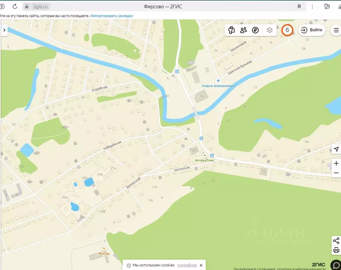Reload the page in the browser
Viewport: 341px width, 270px height.
point(15,7)
